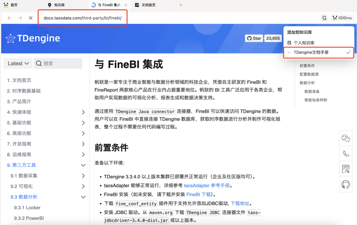Open 9. 第三方工具 in sidebar
The width and height of the screenshot is (357, 225).
[21, 165]
